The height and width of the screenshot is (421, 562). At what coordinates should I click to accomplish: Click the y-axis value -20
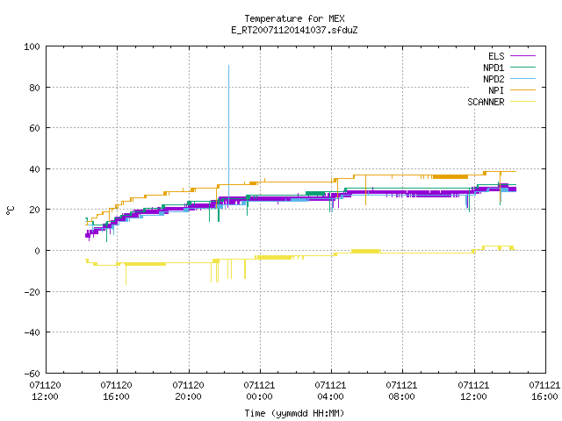pyautogui.click(x=32, y=292)
